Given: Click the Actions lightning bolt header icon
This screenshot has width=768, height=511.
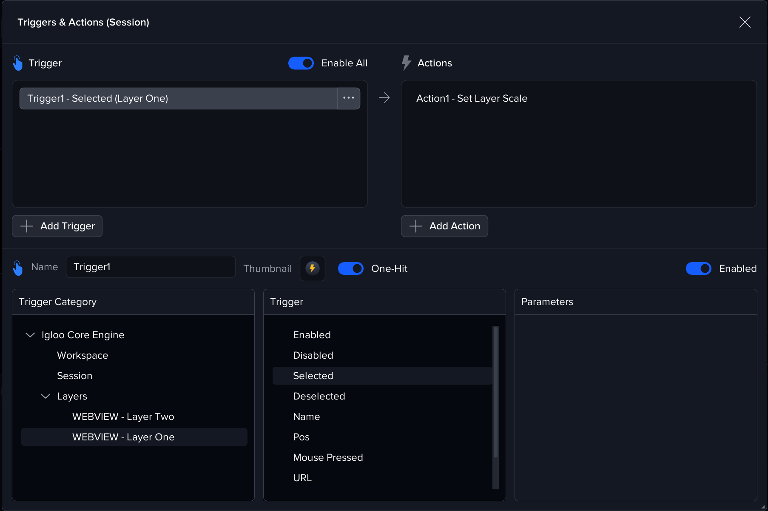Looking at the screenshot, I should point(406,63).
